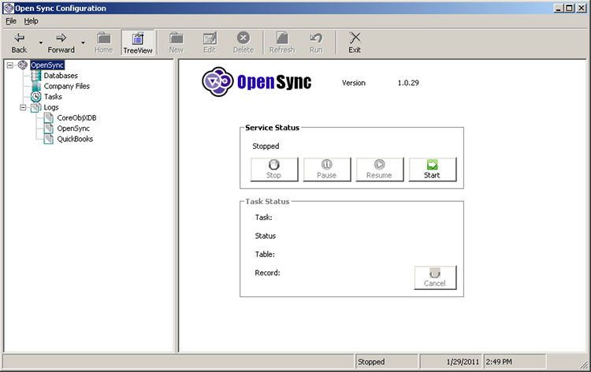
Task: Collapse the Logs tree node
Action: pos(23,107)
